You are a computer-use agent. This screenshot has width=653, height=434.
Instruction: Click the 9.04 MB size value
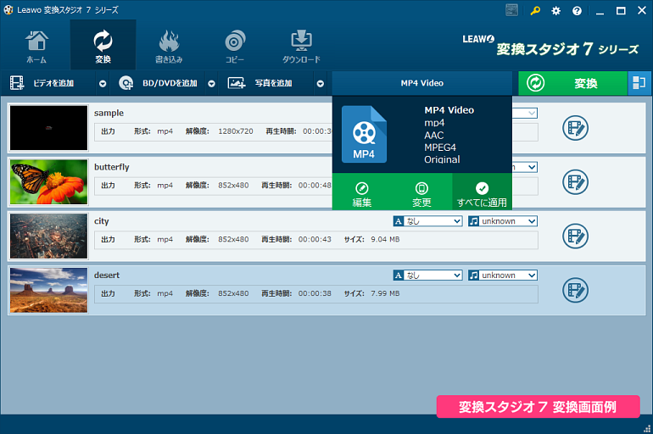pyautogui.click(x=385, y=240)
